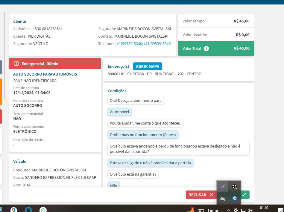Open Windows Security shield tray icon
This screenshot has height=212, width=284.
click(x=235, y=186)
